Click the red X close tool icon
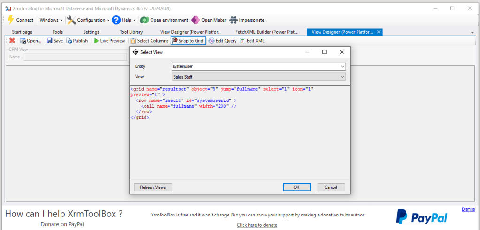The height and width of the screenshot is (230, 480). (x=12, y=41)
